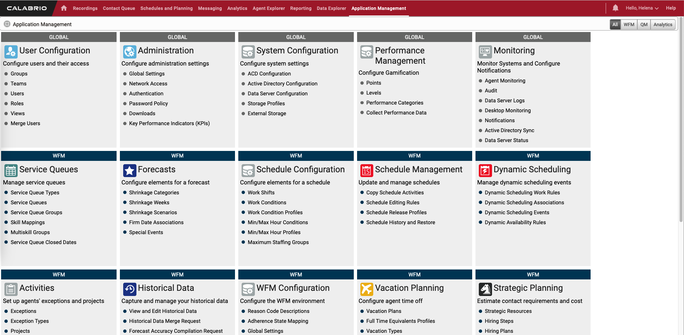Click the Forecasts star icon
The height and width of the screenshot is (335, 684).
point(129,170)
